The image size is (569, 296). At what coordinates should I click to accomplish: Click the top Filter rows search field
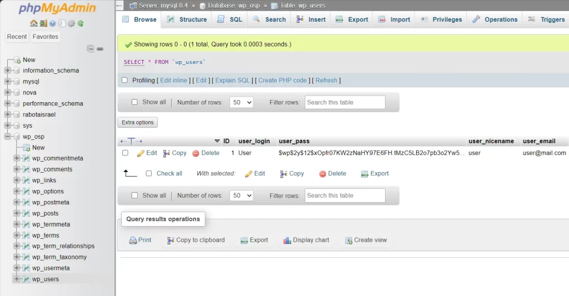tap(345, 102)
